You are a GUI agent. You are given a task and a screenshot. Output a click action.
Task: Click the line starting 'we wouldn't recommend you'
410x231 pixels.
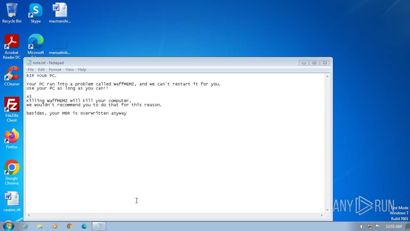(94, 105)
